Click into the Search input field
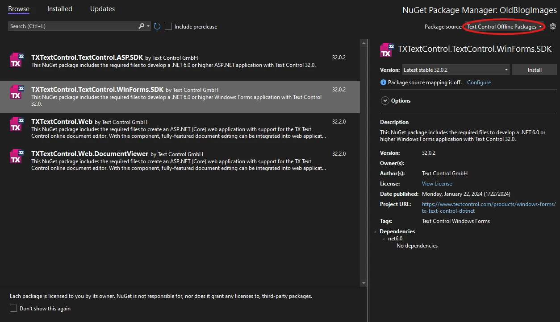The image size is (560, 322). click(x=71, y=26)
